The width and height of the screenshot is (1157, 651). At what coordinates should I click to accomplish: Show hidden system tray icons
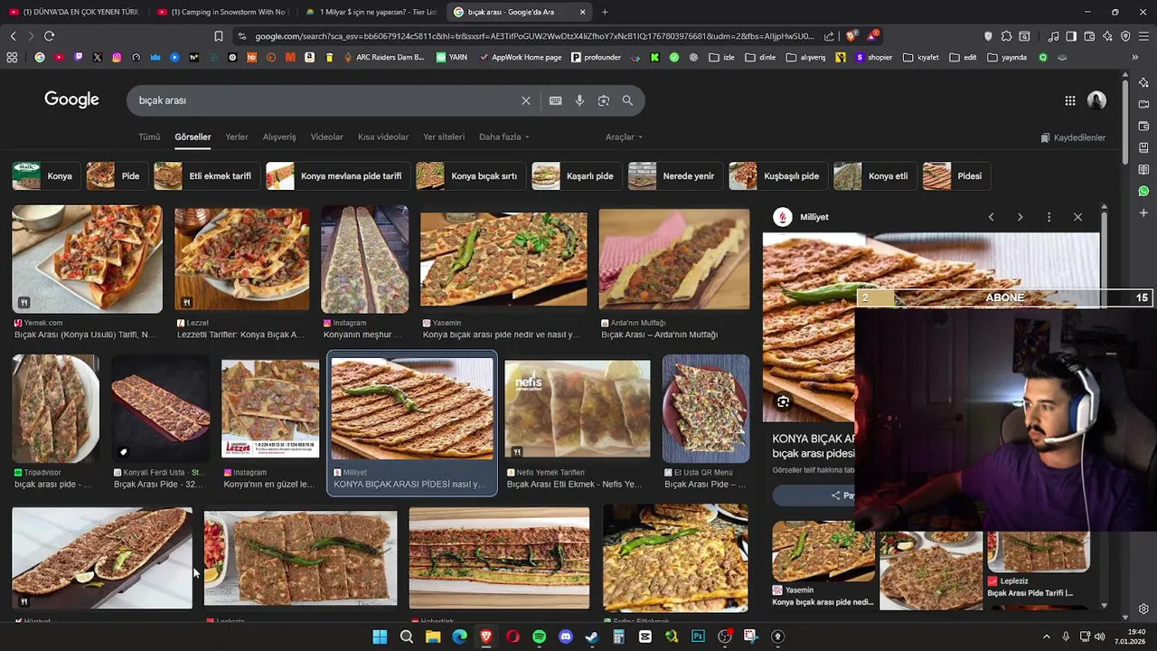point(1047,637)
